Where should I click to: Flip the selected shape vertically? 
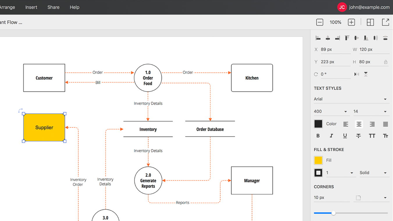click(x=366, y=74)
